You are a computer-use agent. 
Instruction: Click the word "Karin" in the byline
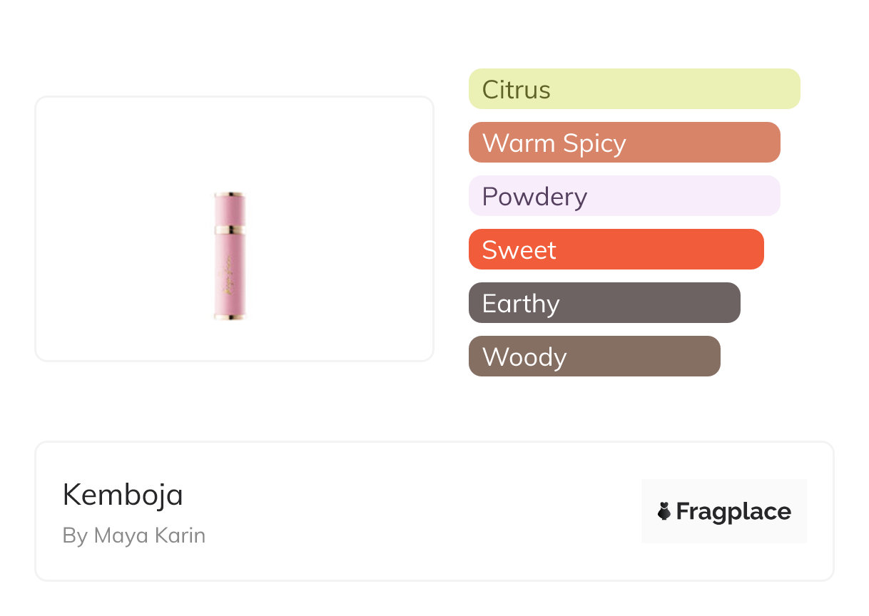pos(181,535)
